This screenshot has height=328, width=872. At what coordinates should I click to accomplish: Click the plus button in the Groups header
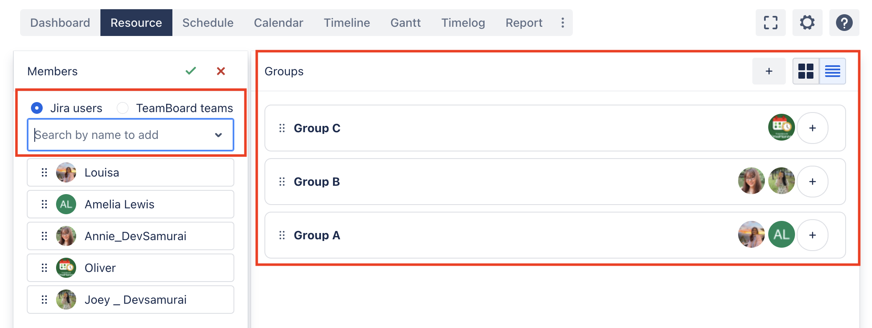(x=769, y=71)
